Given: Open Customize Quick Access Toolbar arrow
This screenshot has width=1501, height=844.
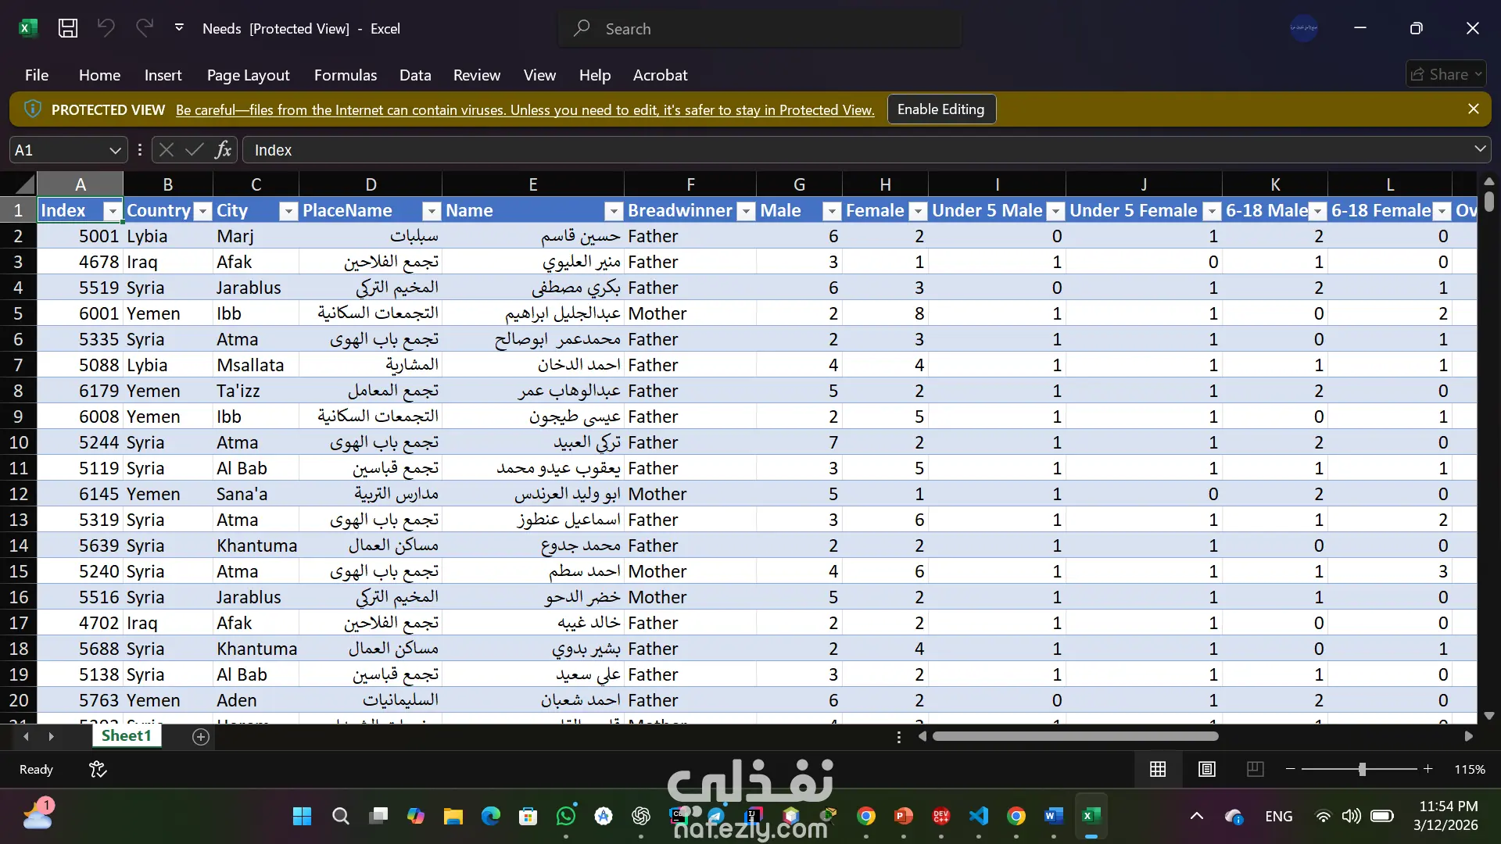Looking at the screenshot, I should pyautogui.click(x=179, y=28).
